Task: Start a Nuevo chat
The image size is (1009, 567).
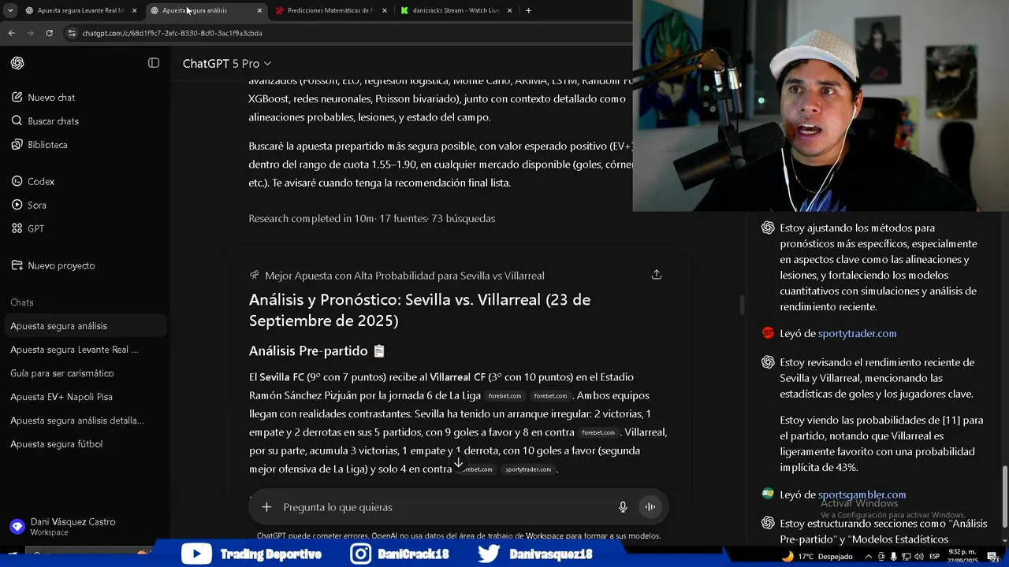Action: coord(51,98)
